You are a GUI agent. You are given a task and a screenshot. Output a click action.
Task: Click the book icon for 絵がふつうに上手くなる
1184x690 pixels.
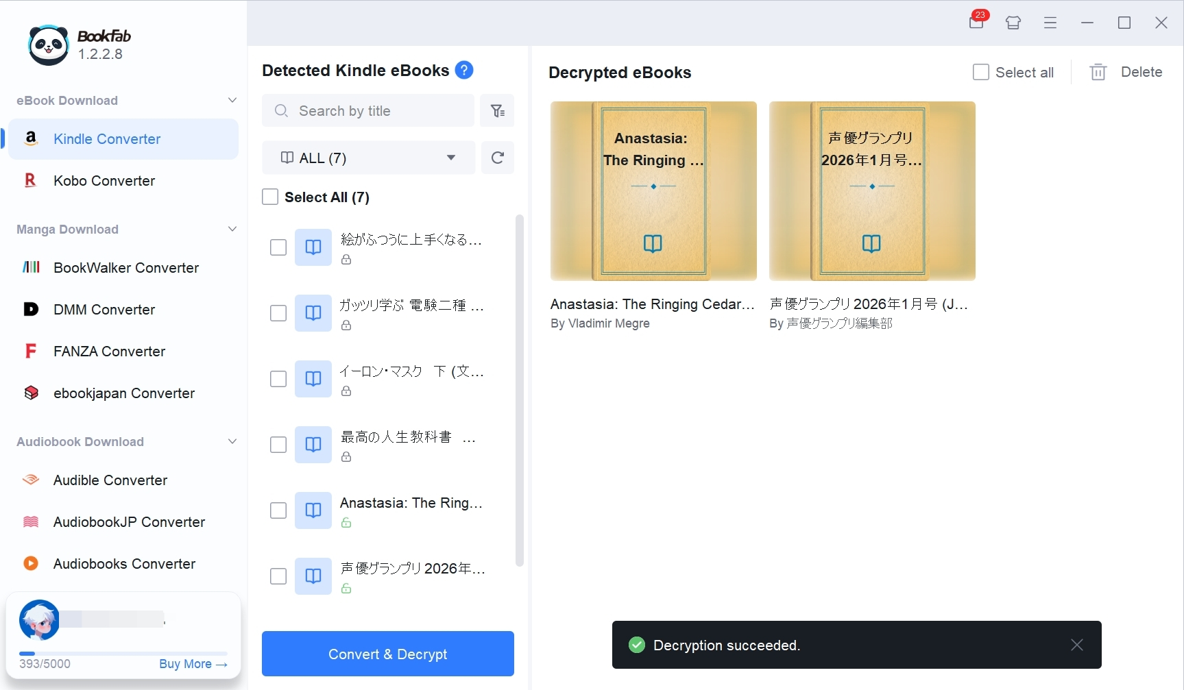[313, 247]
